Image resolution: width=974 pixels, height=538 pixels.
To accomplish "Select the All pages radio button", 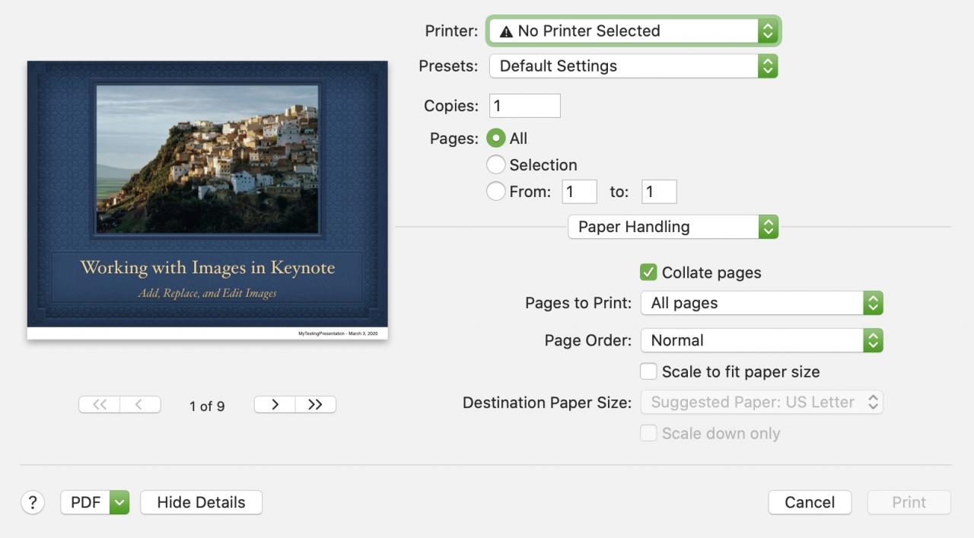I will click(495, 138).
